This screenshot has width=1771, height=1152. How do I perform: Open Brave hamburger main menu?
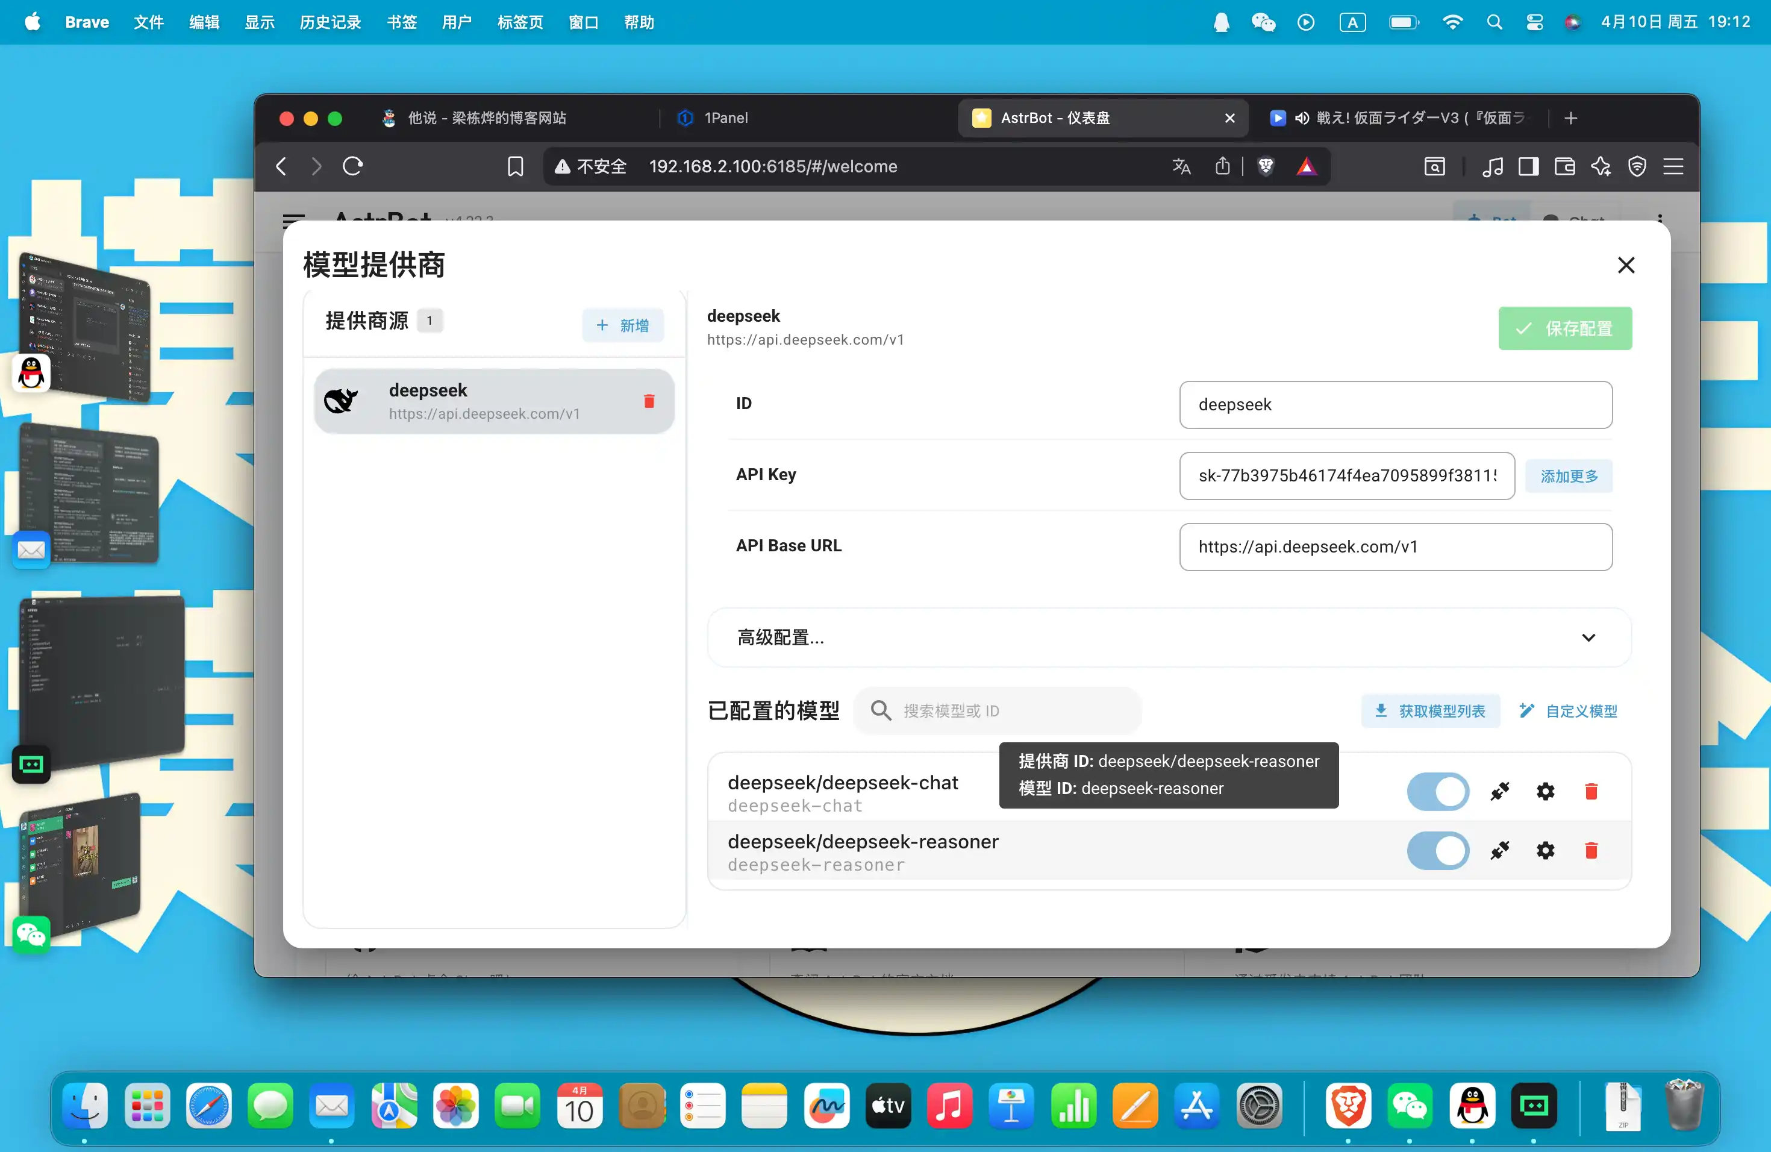click(1673, 167)
